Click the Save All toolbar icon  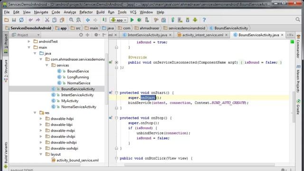pyautogui.click(x=14, y=20)
